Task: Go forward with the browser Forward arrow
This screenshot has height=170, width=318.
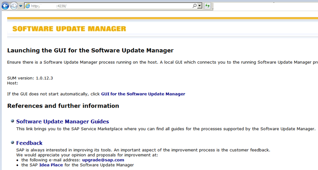Action: 14,6
